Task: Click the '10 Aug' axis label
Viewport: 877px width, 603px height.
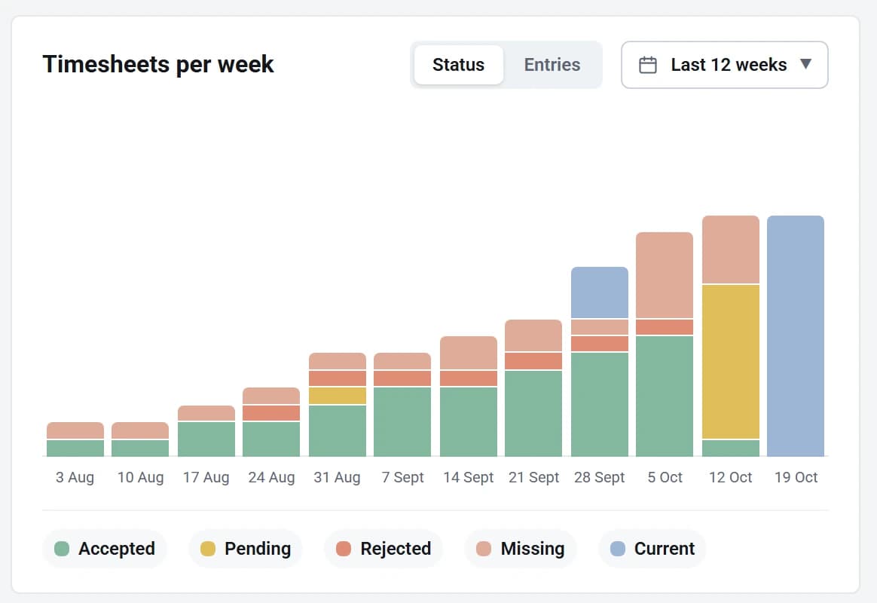Action: tap(140, 478)
